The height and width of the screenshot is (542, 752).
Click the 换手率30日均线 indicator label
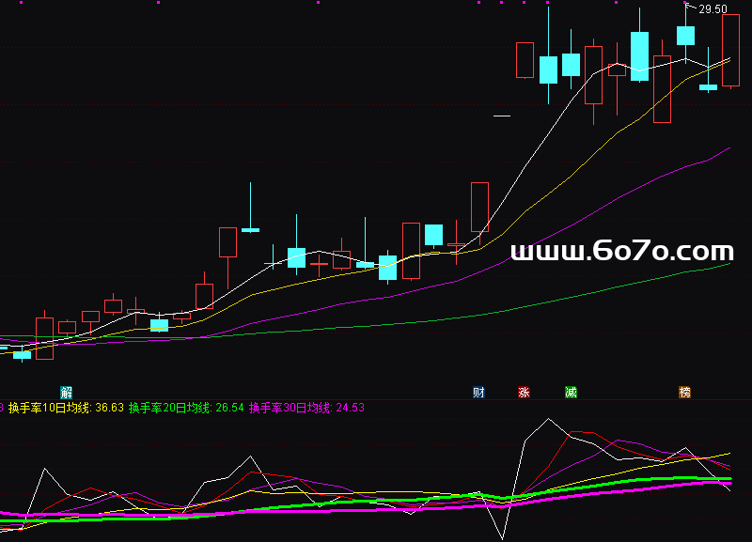pos(306,408)
